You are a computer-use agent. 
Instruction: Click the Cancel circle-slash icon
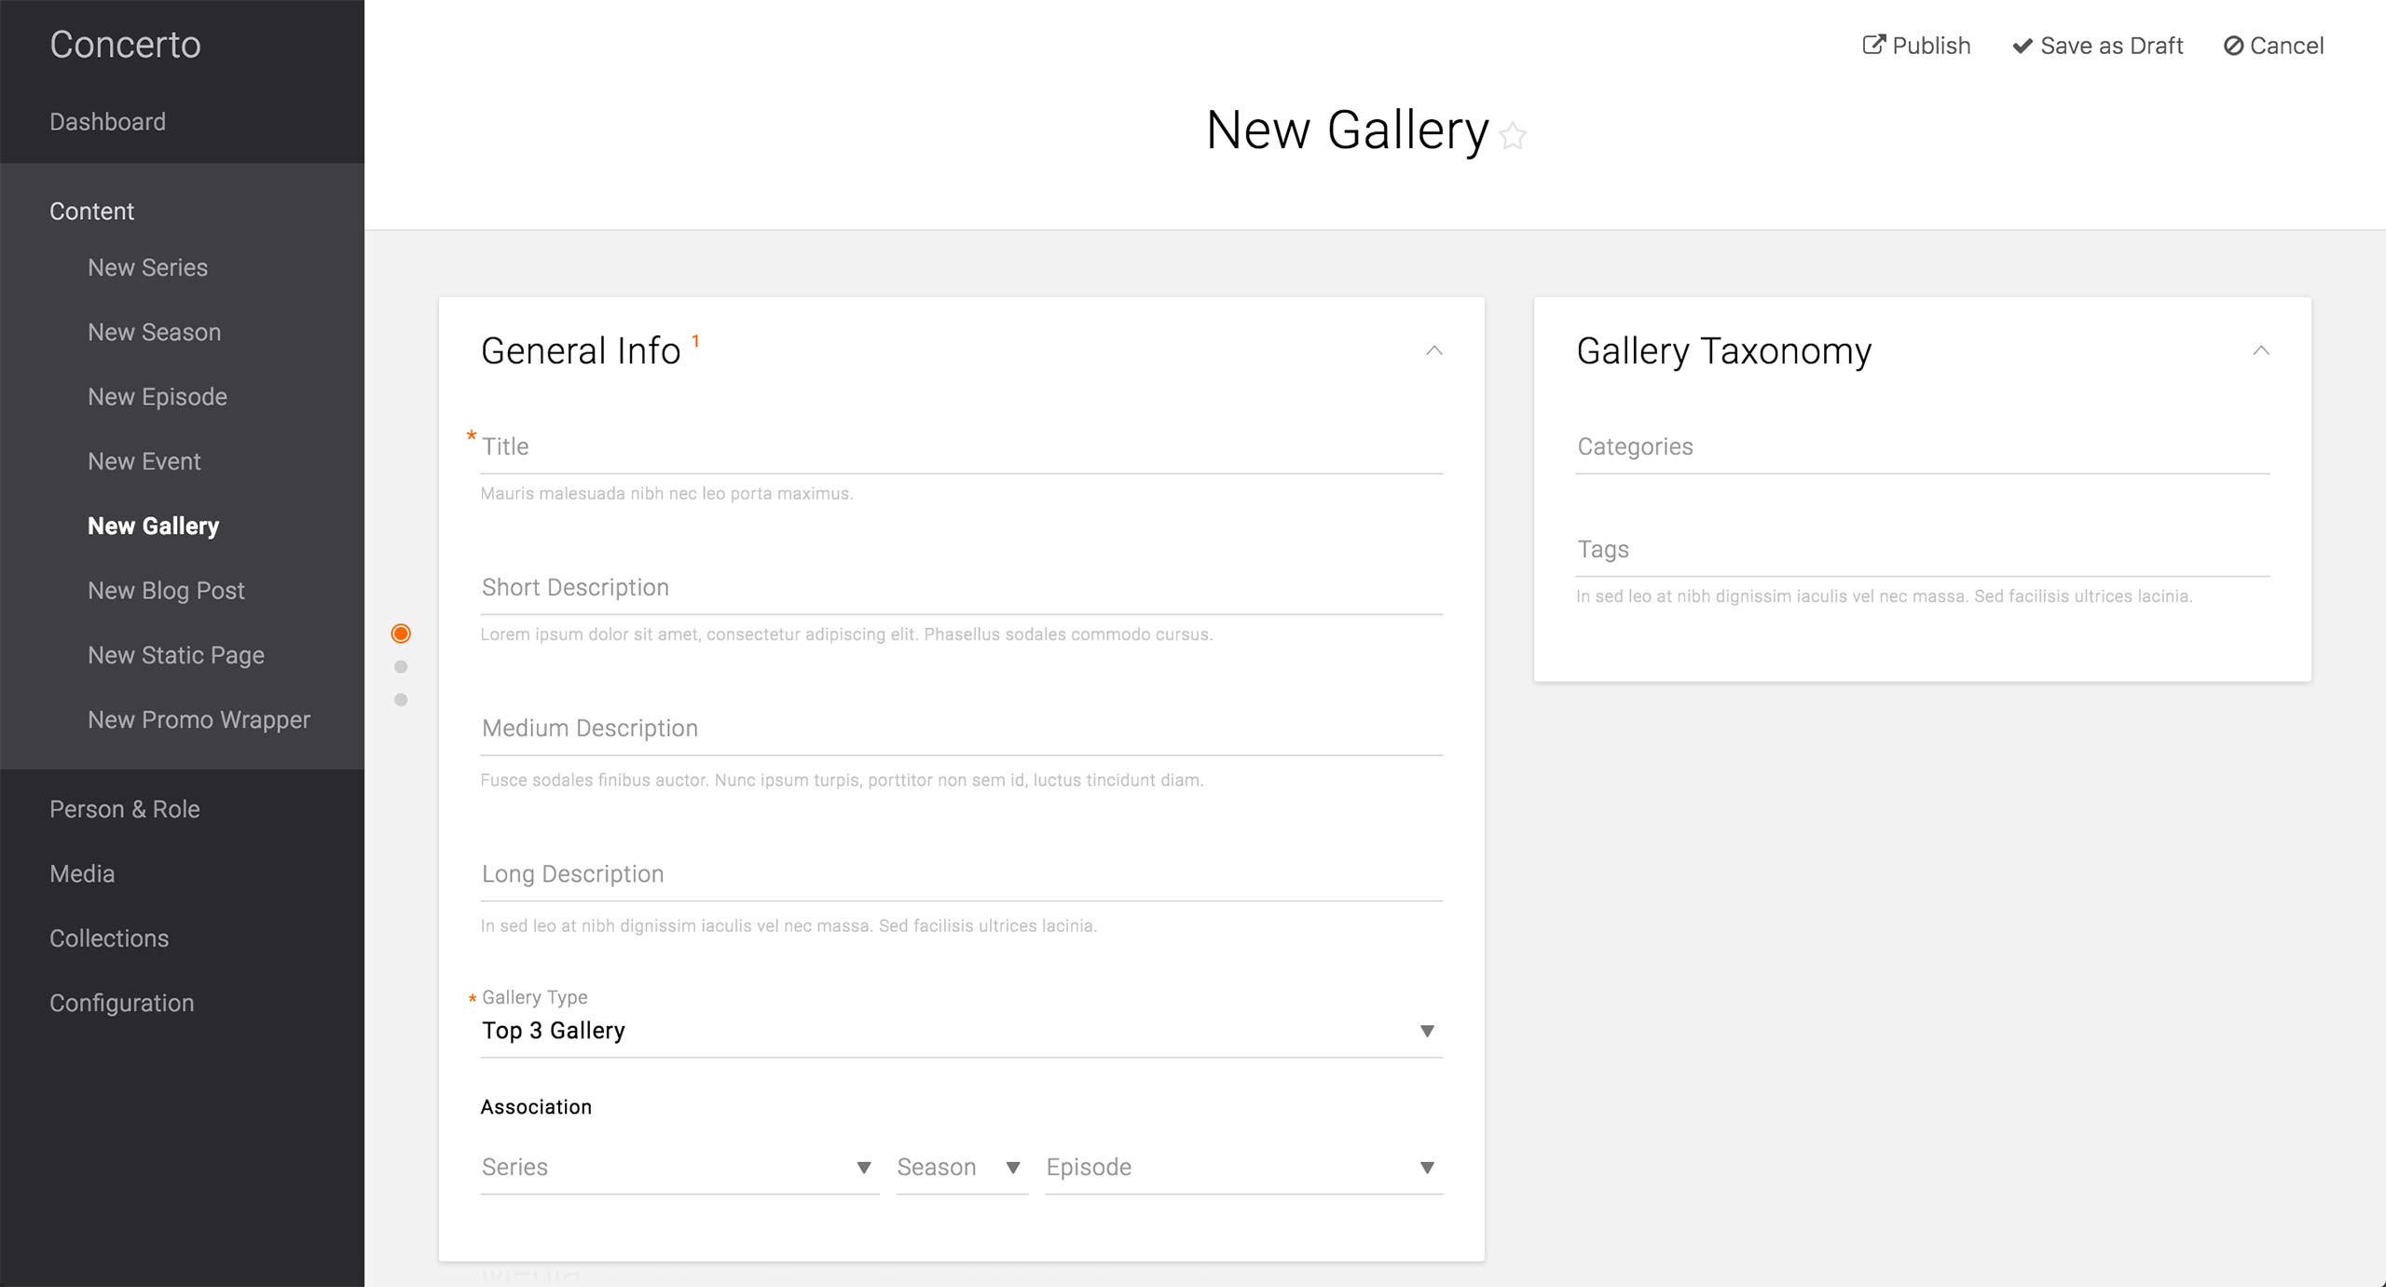[x=2233, y=46]
